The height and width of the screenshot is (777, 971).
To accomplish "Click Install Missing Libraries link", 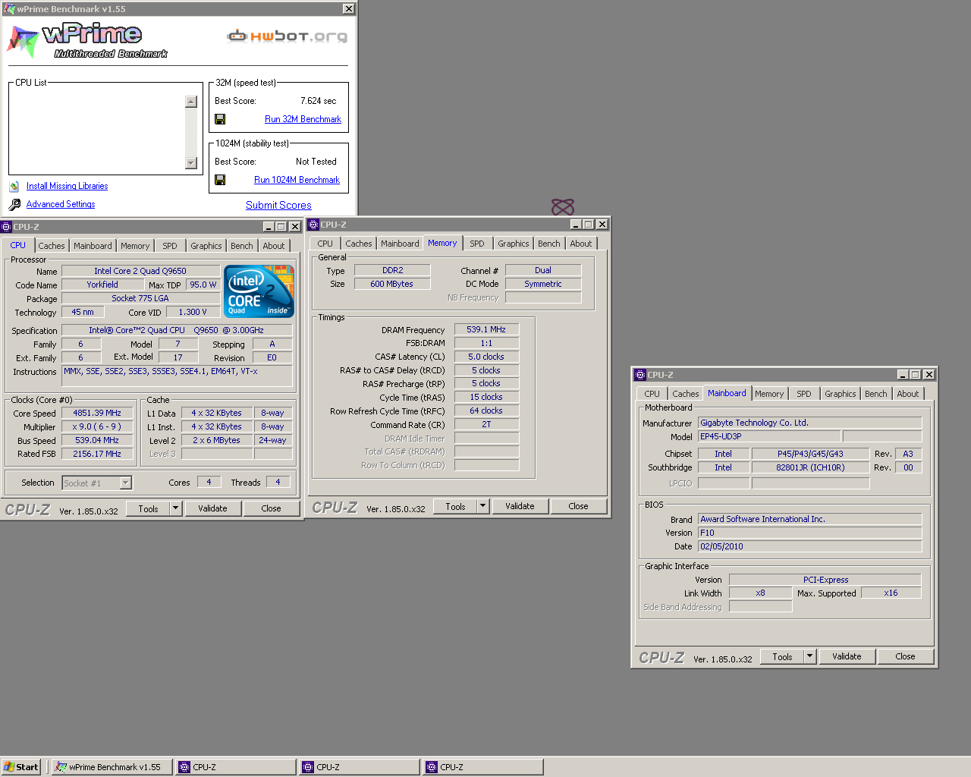I will pos(67,186).
